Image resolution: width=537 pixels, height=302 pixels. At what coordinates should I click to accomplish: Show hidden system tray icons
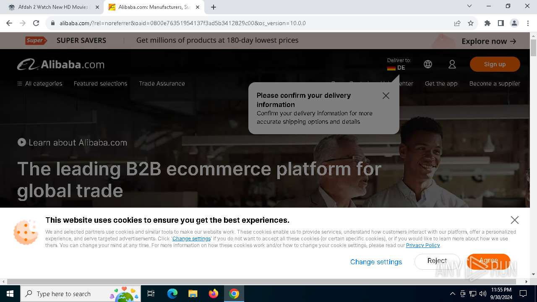pyautogui.click(x=452, y=294)
